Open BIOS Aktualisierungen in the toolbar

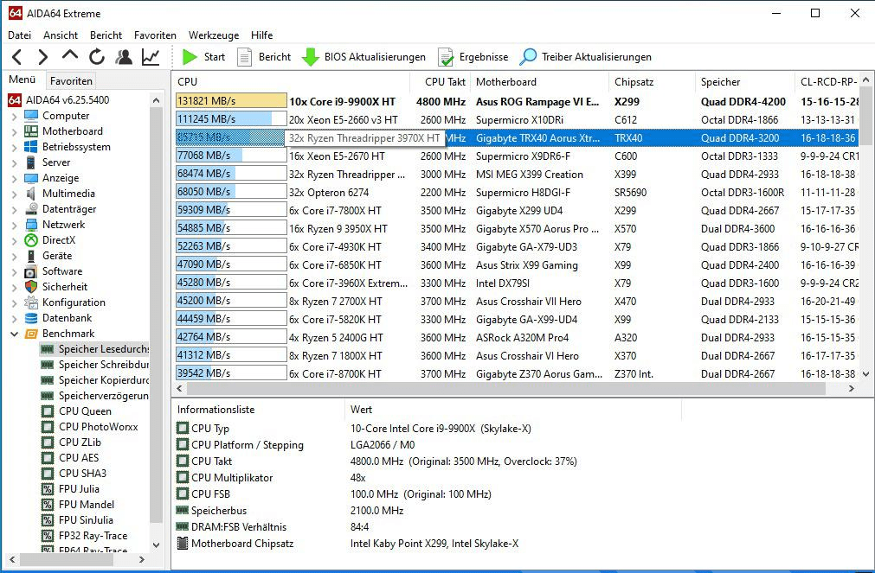click(x=364, y=57)
